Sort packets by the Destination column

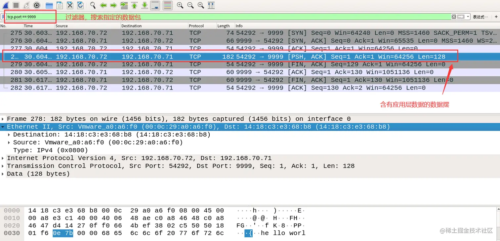(154, 26)
